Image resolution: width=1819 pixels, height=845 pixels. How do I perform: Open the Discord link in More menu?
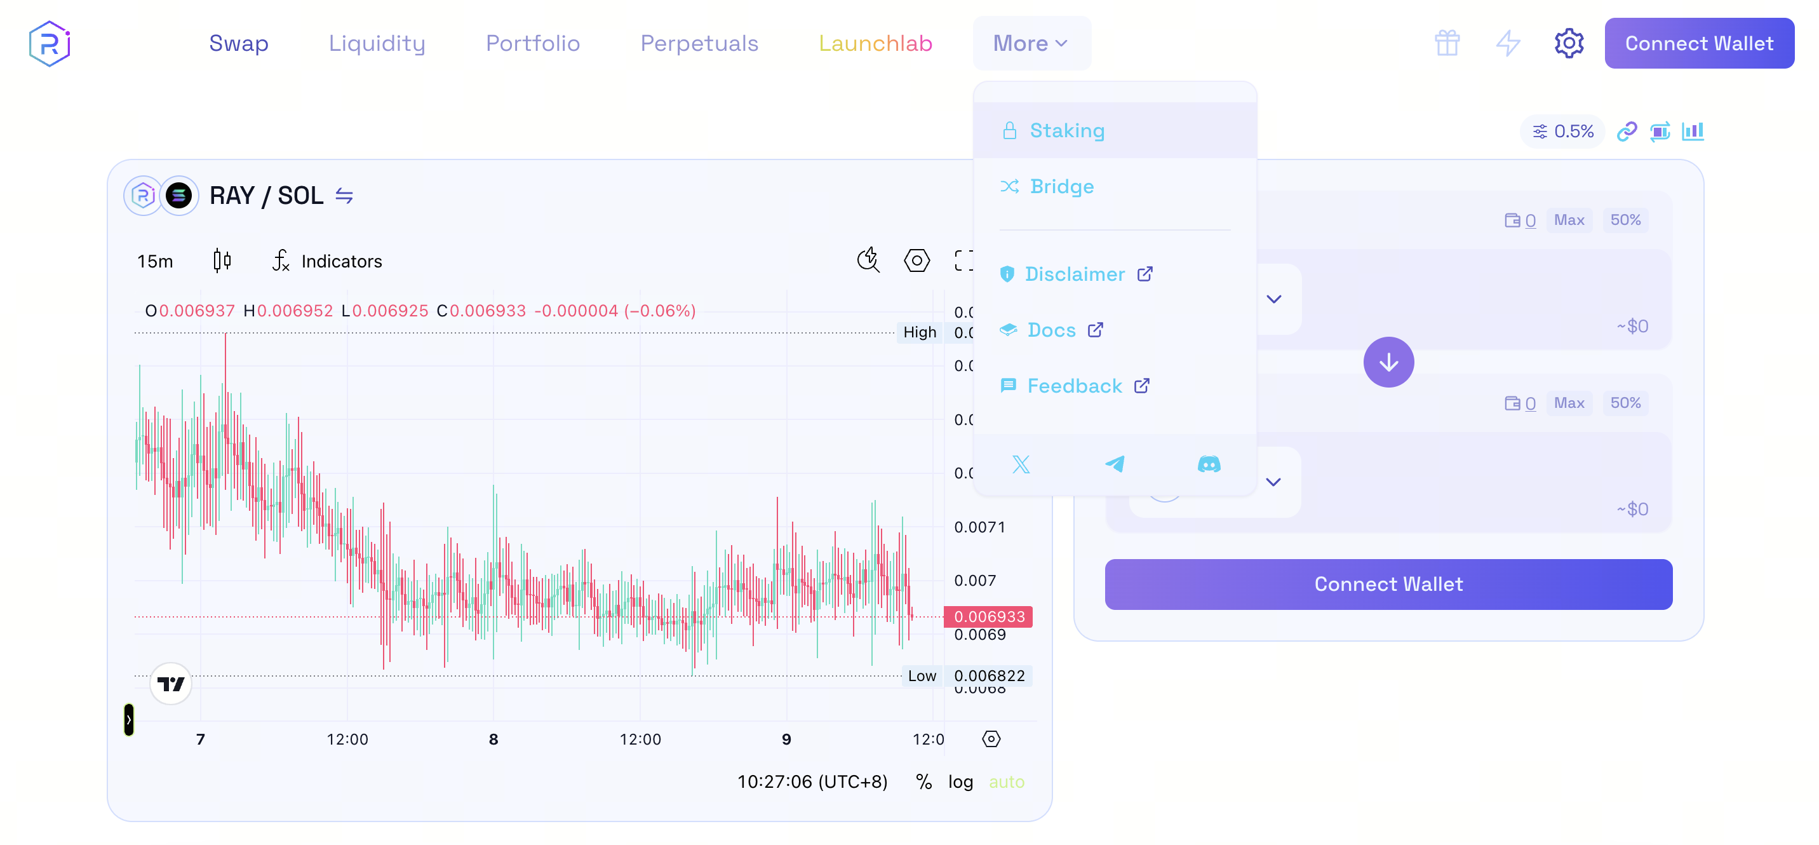click(x=1208, y=464)
